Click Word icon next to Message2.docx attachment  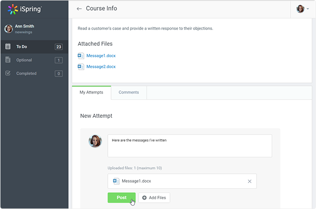(x=80, y=67)
